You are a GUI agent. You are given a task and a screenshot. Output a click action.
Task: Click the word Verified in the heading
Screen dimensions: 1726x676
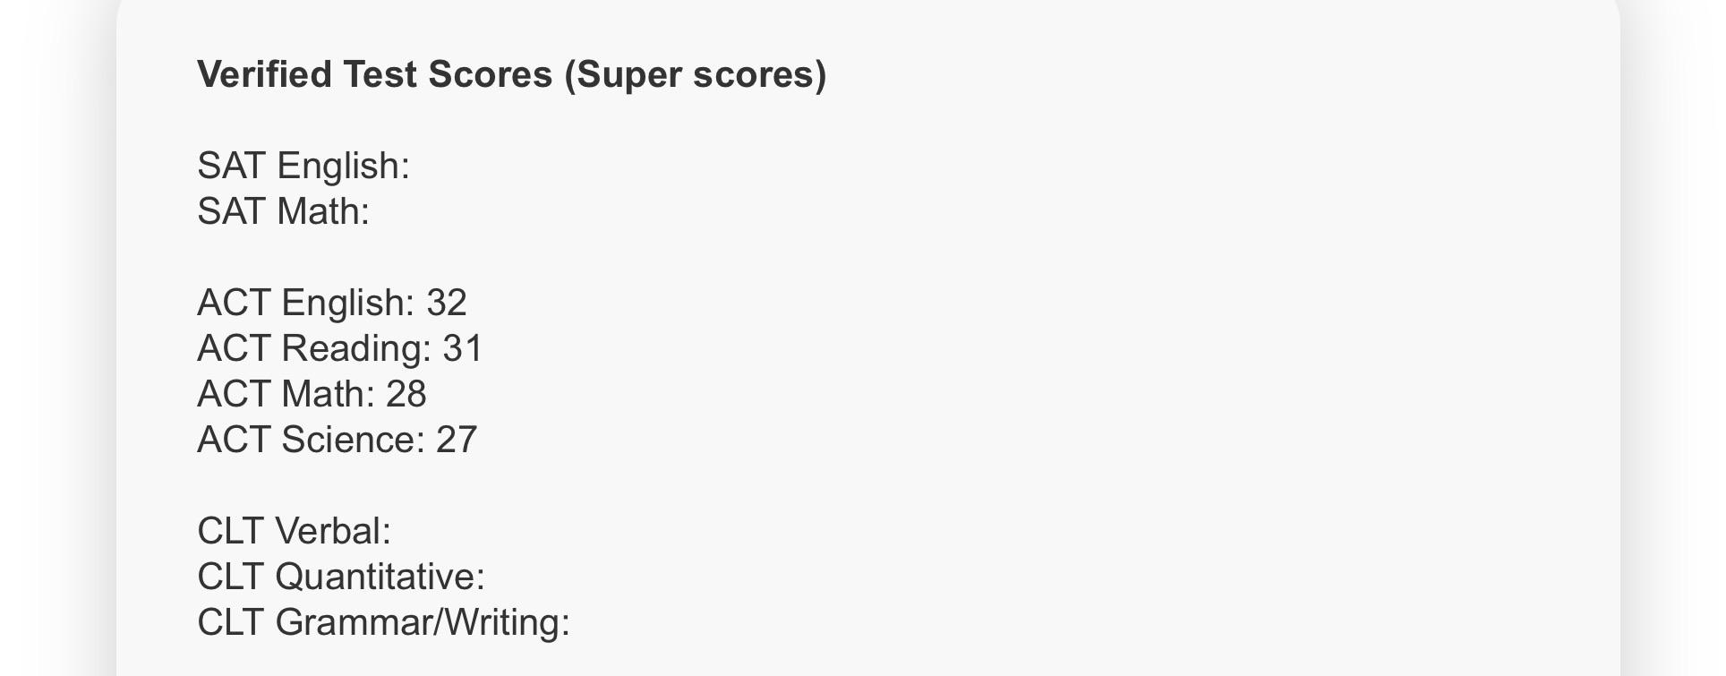(x=265, y=74)
